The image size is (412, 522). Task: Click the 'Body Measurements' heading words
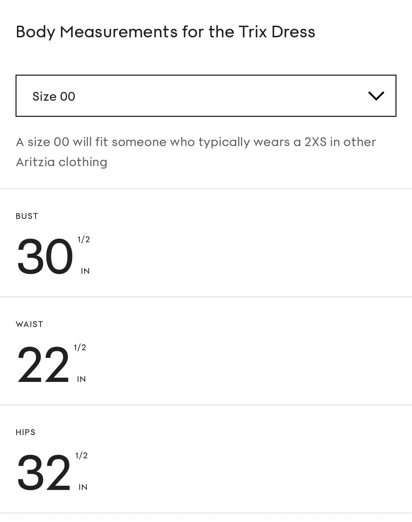coord(96,32)
